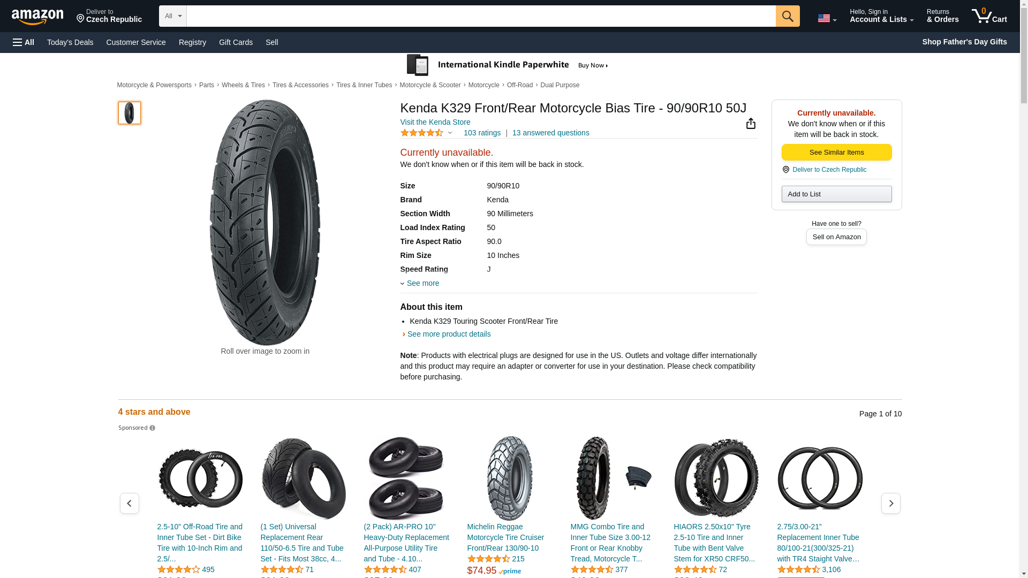This screenshot has height=578, width=1028.
Task: Click the search magnifier button
Action: pyautogui.click(x=787, y=16)
